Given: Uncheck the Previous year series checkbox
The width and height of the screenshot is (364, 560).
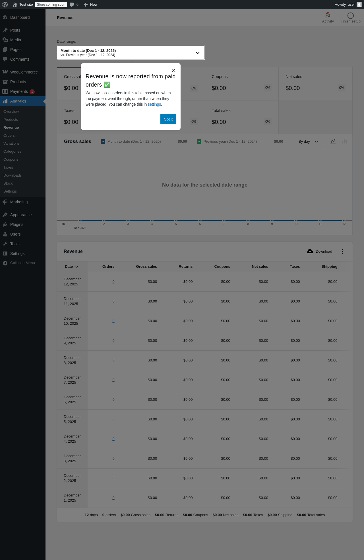Looking at the screenshot, I should 199,142.
